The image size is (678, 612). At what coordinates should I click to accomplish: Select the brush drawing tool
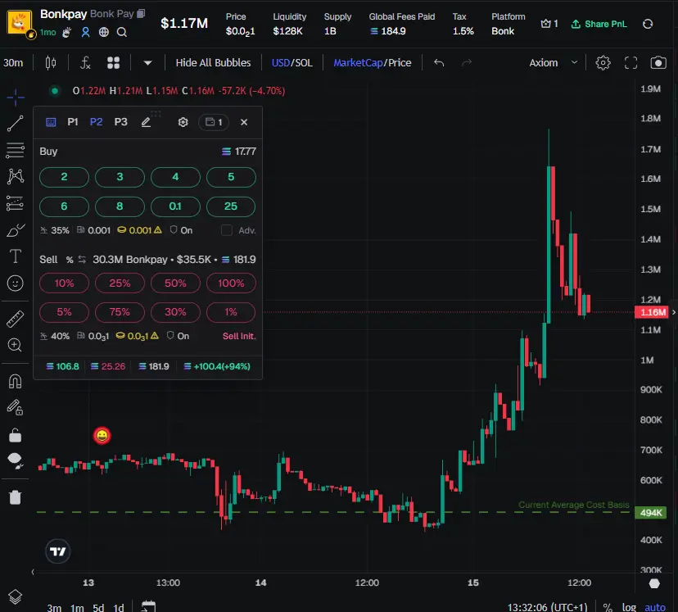pos(15,230)
